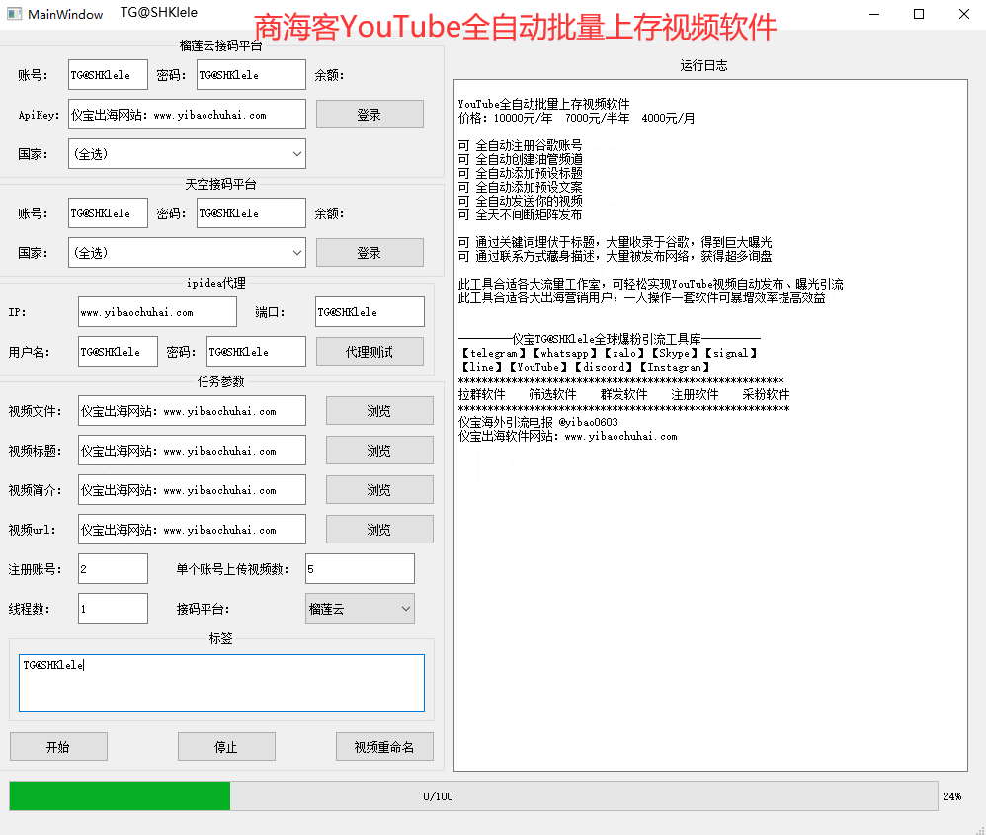986x835 pixels.
Task: Close the MainWindow window
Action: pos(964,14)
